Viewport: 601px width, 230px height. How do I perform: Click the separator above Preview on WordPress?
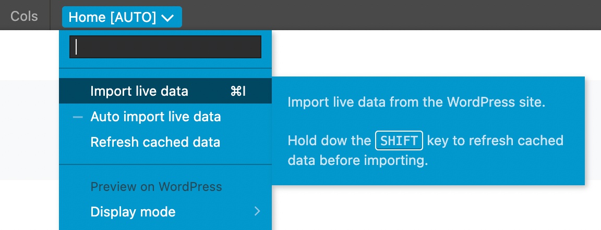click(x=165, y=164)
